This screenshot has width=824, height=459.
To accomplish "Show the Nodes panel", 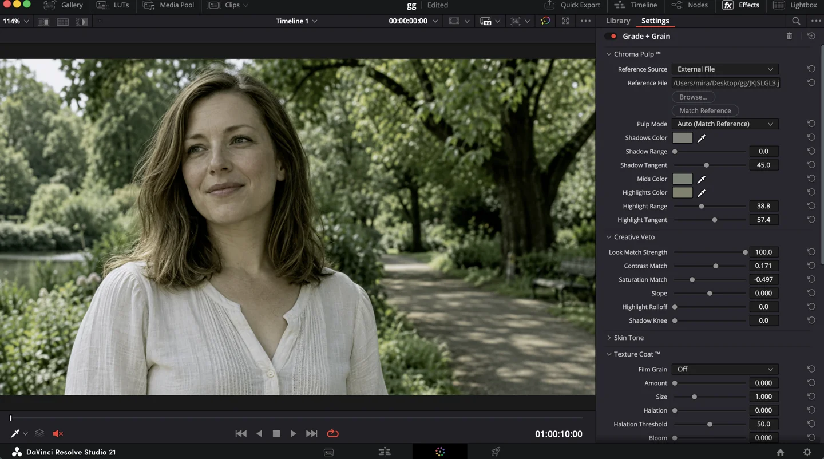I will 690,5.
